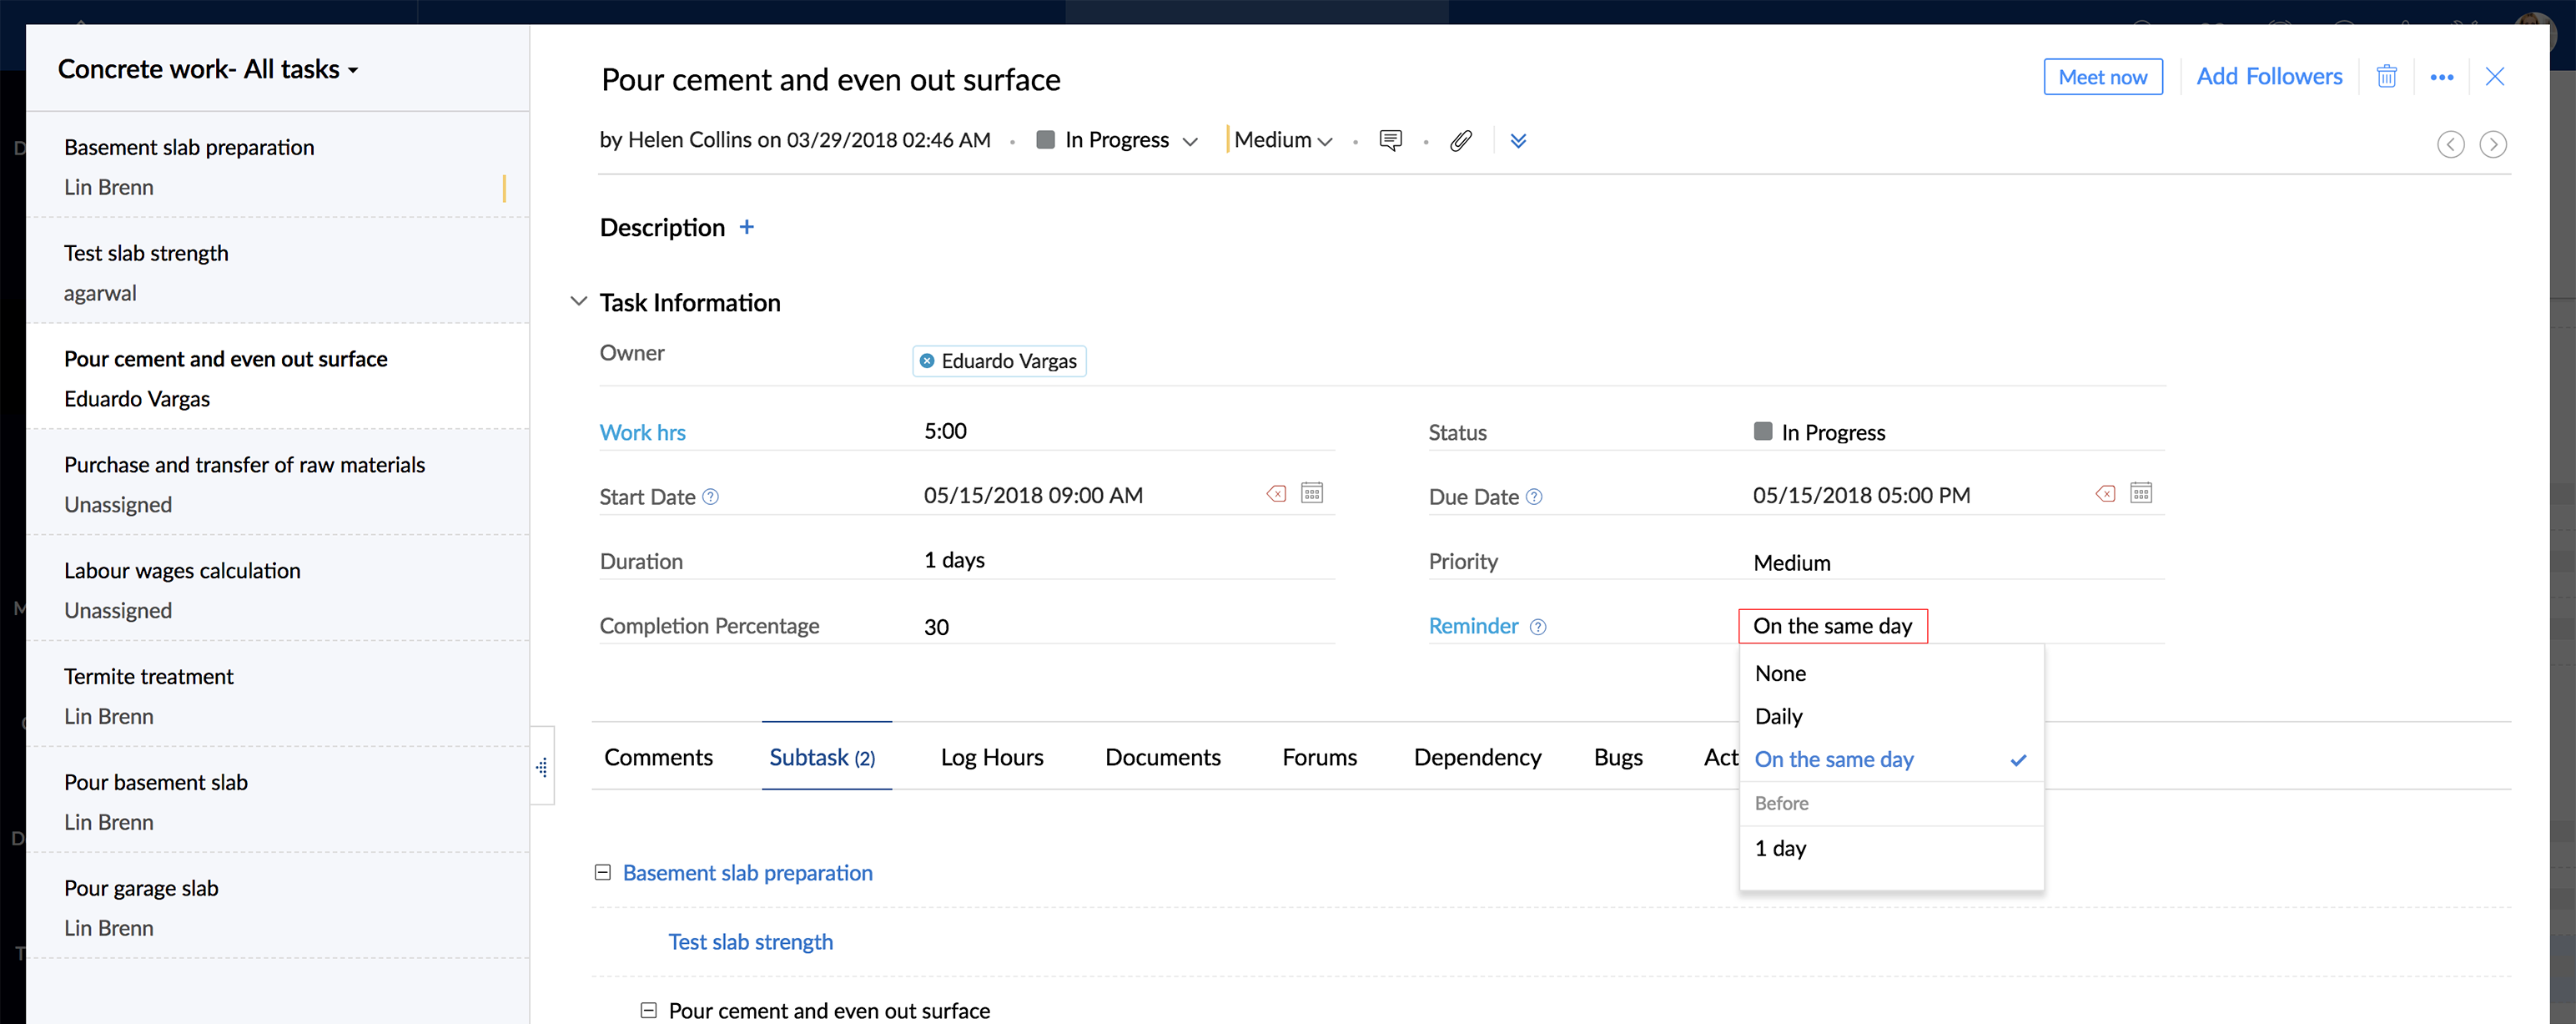
Task: Click Add Followers
Action: tap(2268, 77)
